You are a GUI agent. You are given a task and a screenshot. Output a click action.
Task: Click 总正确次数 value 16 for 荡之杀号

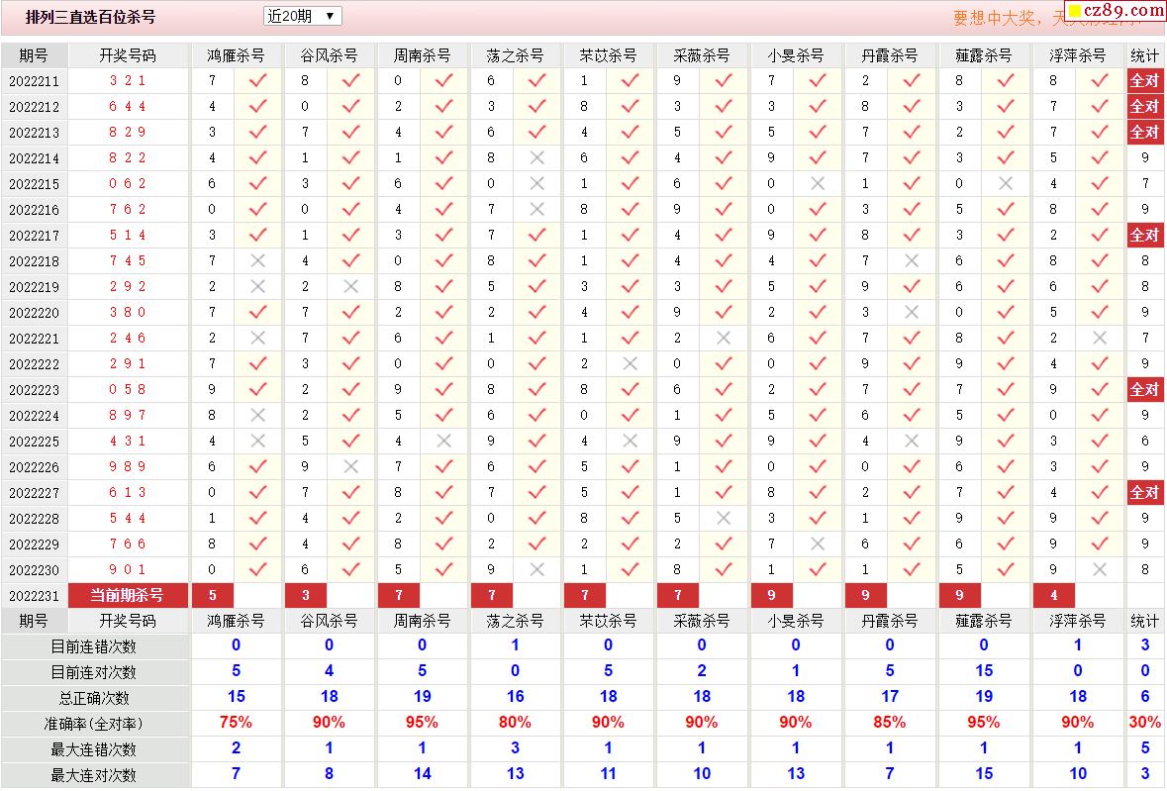515,697
